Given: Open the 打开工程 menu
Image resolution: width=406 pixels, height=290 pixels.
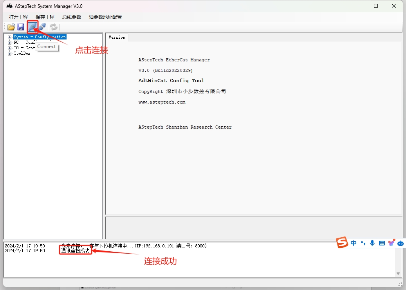Looking at the screenshot, I should pyautogui.click(x=18, y=17).
